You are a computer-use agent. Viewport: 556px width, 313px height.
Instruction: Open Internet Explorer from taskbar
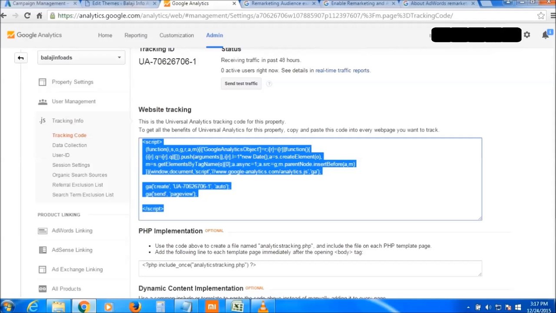(33, 307)
